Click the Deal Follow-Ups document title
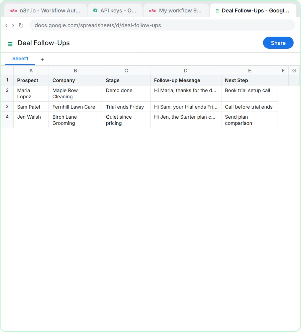Screen dimensions: 301x332 [x=44, y=43]
